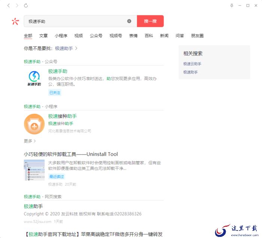The height and width of the screenshot is (238, 262).
Task: Open the 朋友圈 tab
Action: click(197, 36)
